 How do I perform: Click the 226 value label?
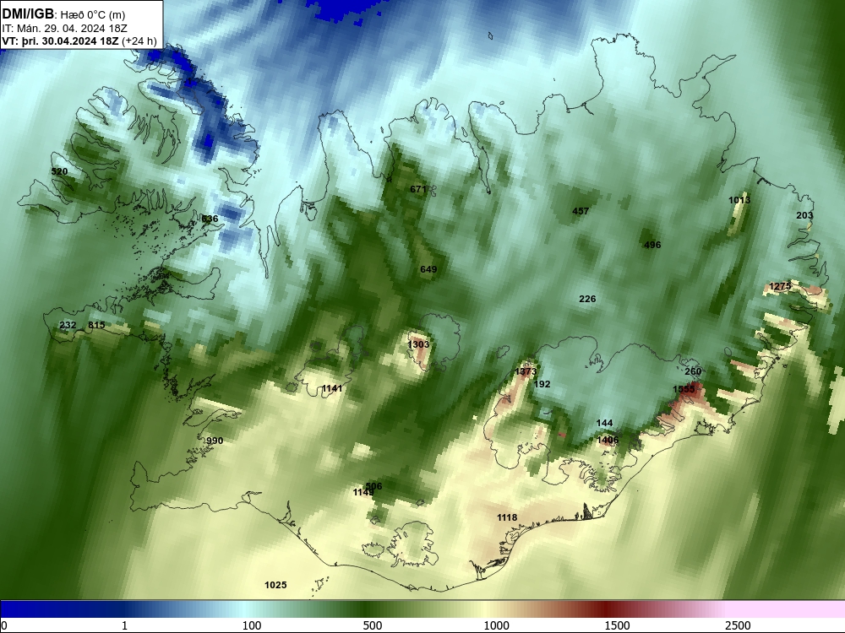pyautogui.click(x=587, y=300)
